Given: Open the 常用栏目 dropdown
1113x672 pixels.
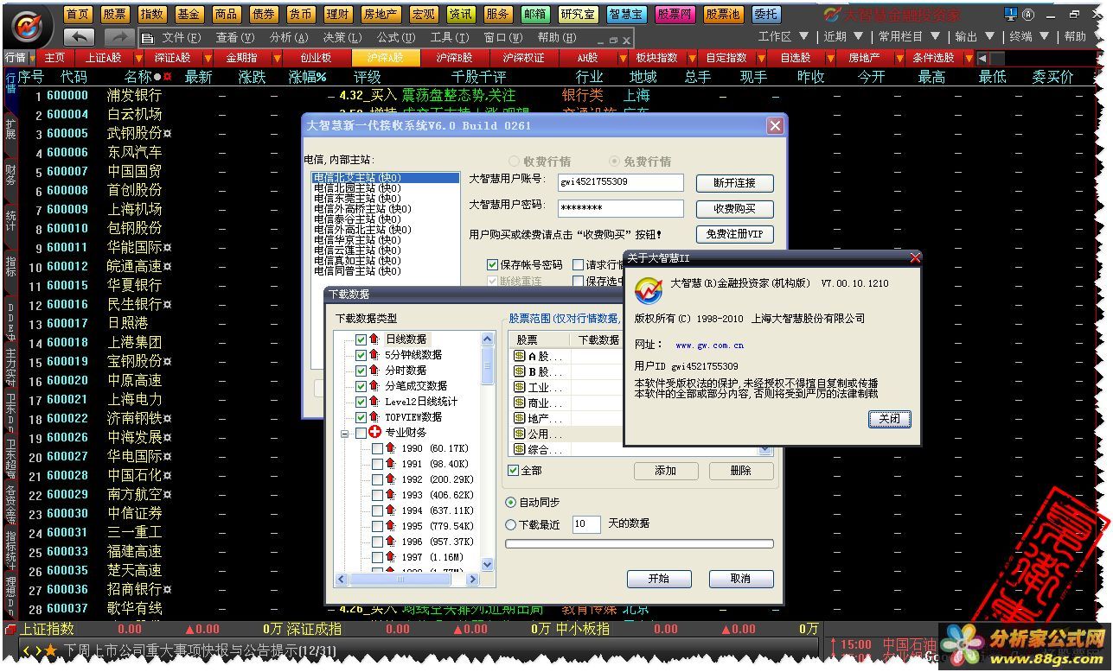Looking at the screenshot, I should pyautogui.click(x=908, y=36).
